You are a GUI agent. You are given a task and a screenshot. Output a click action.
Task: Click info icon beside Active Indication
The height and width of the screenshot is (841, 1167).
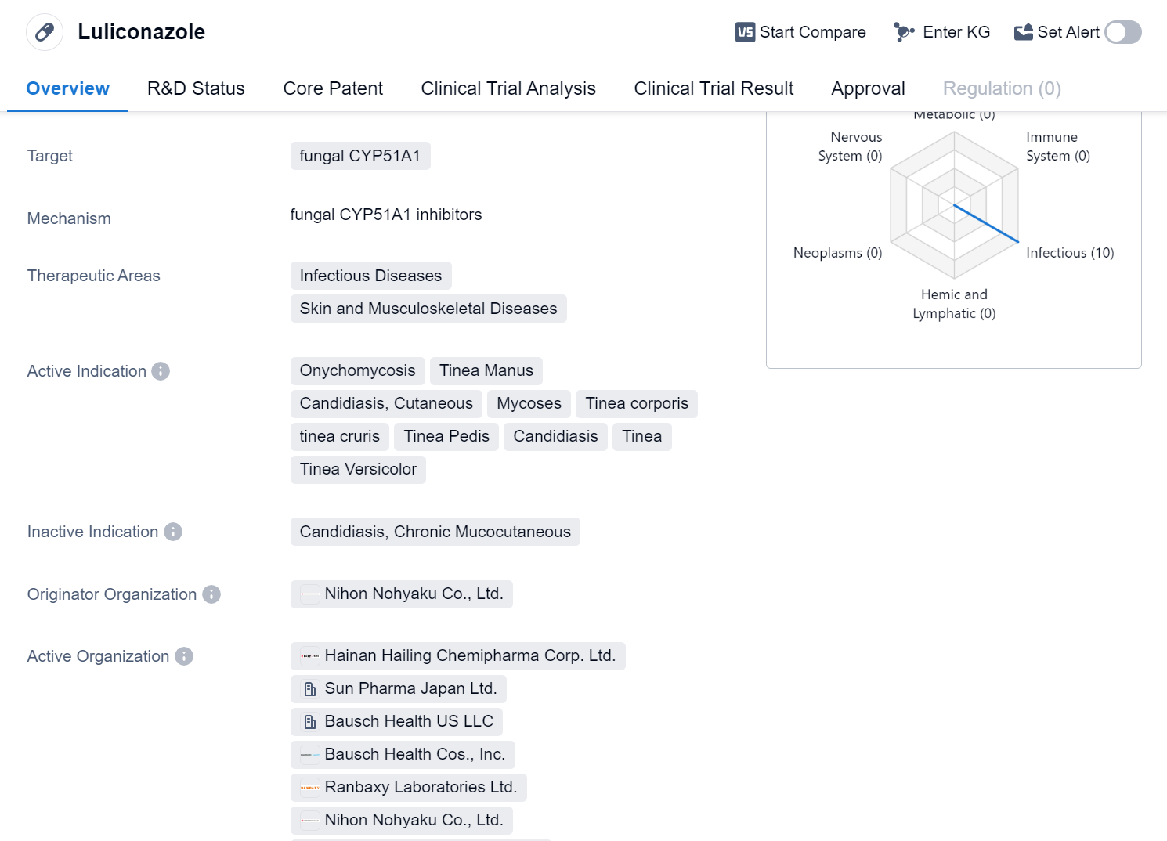coord(161,371)
